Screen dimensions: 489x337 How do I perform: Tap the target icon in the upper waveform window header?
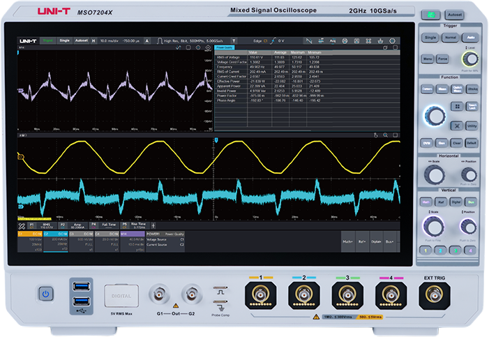(x=208, y=47)
